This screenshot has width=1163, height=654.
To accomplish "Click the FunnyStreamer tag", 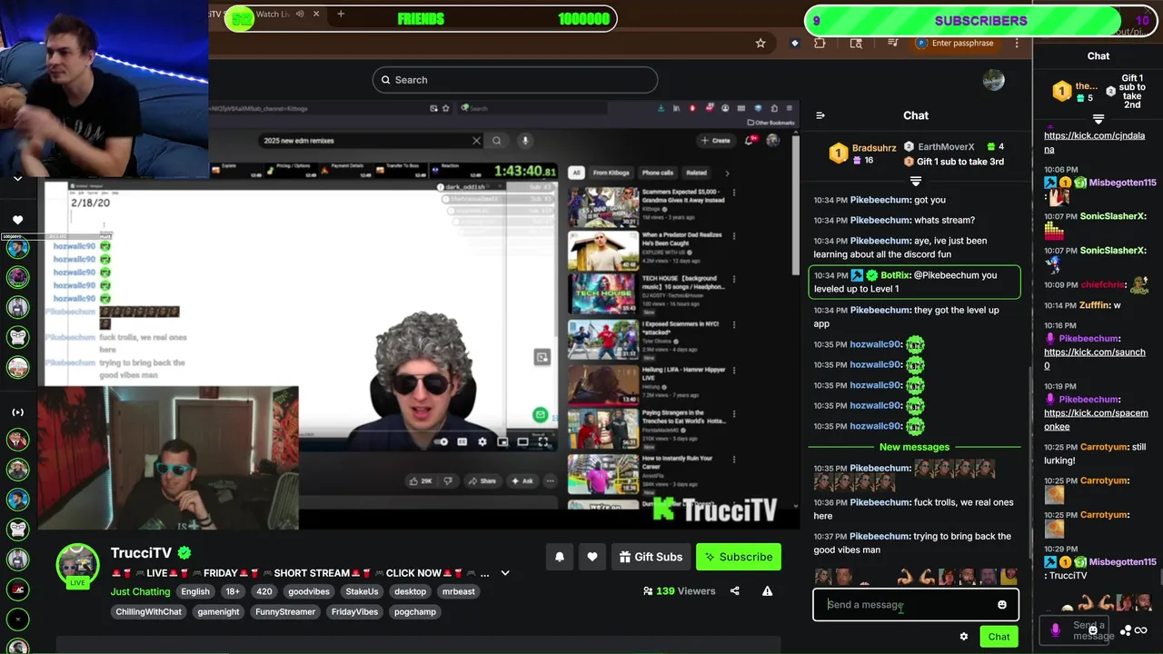I will click(285, 612).
